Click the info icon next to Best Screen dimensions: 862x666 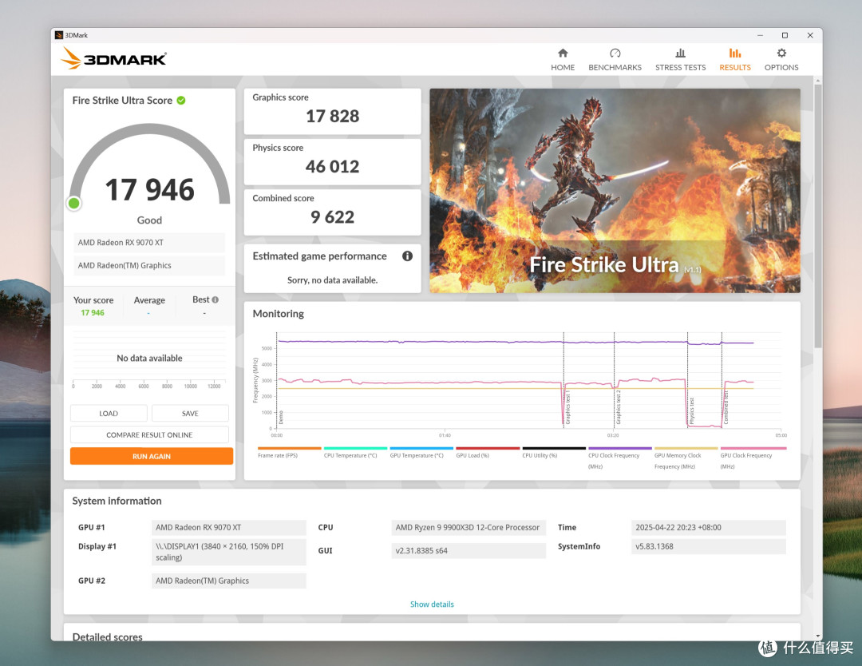pyautogui.click(x=215, y=299)
